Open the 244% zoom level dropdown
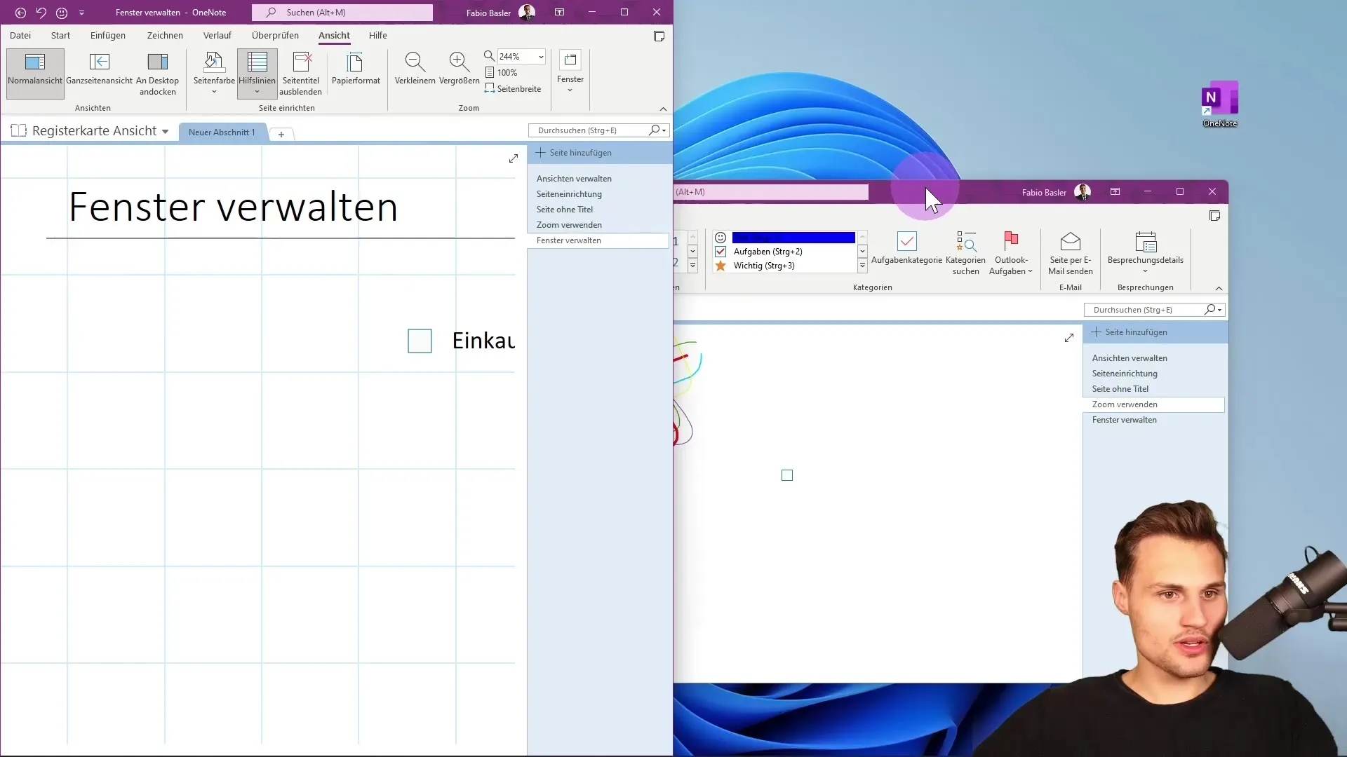1347x757 pixels. click(541, 57)
